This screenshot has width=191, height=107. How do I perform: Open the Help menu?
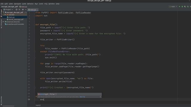[x=58, y=4]
